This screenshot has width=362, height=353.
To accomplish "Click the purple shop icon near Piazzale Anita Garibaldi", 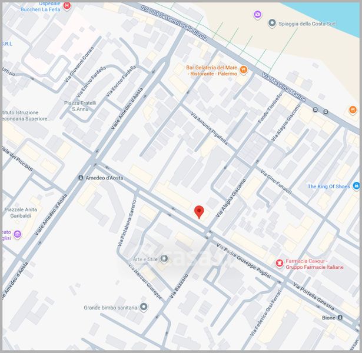I will click(17, 234).
